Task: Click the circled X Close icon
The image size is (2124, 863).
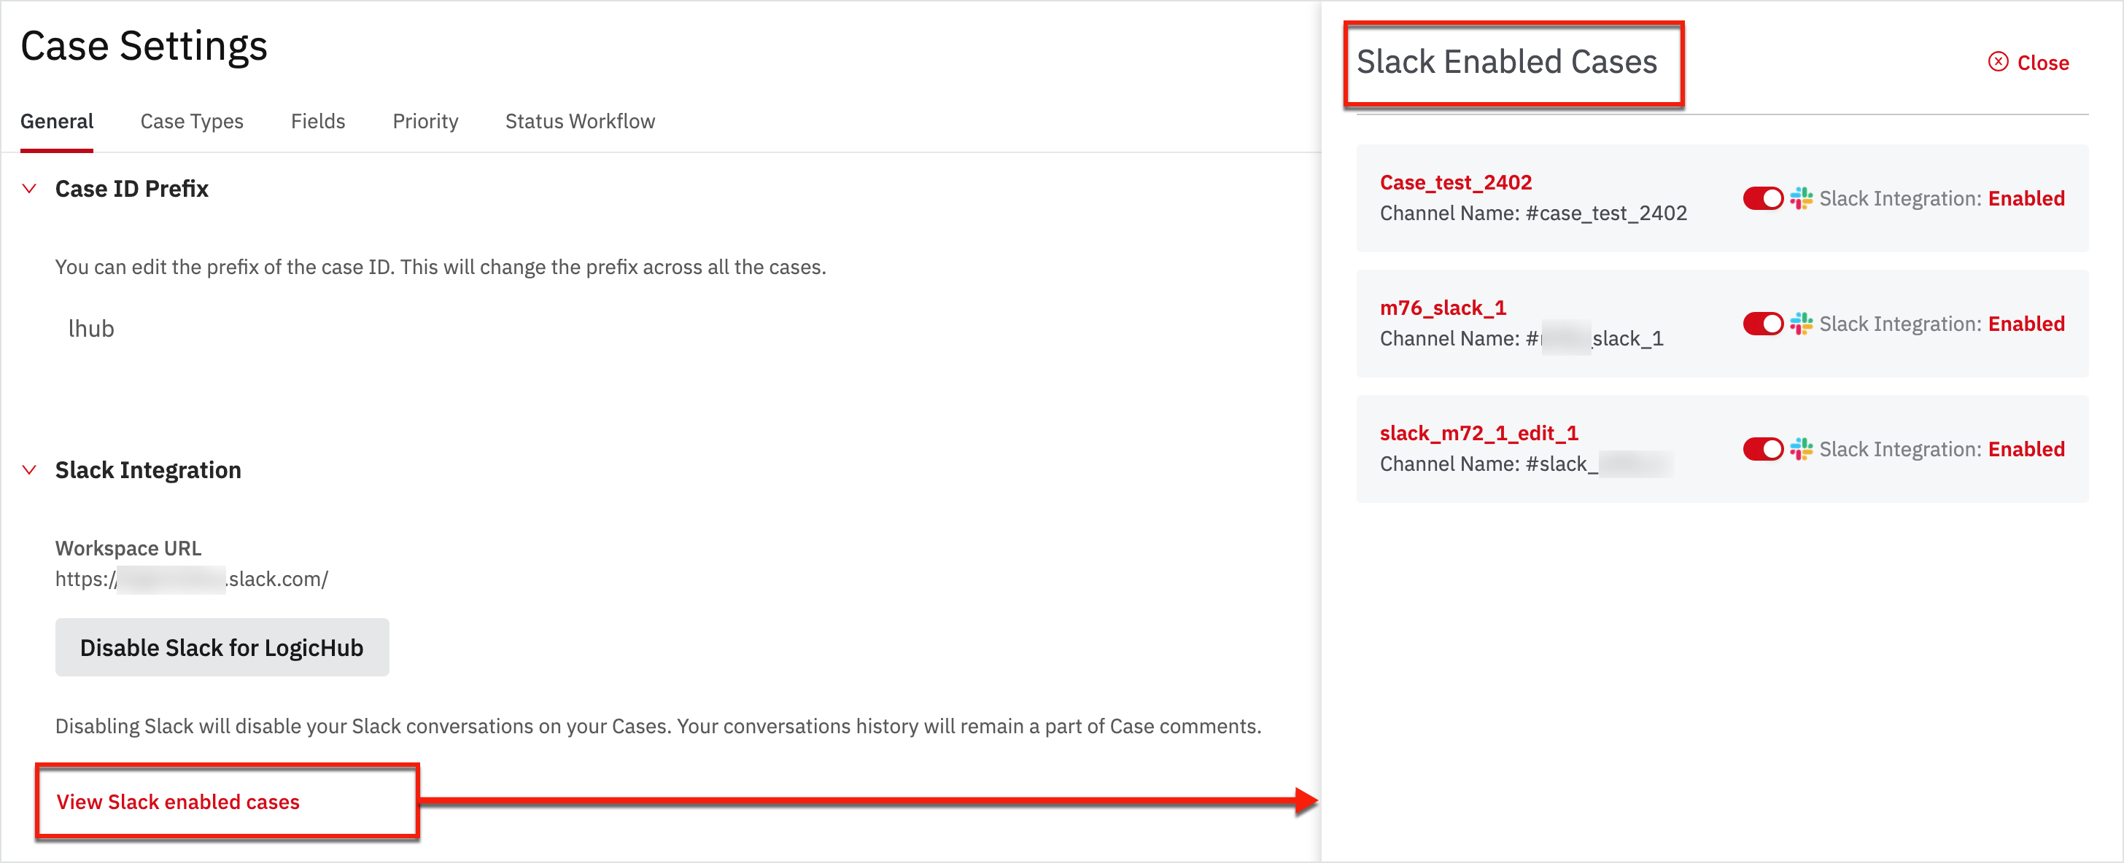Action: [1998, 63]
